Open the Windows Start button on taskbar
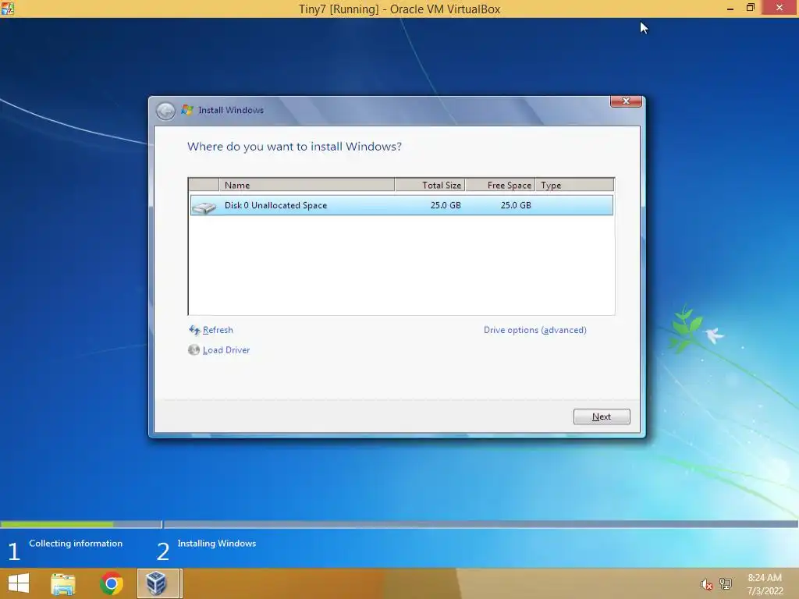The height and width of the screenshot is (599, 799). [x=19, y=583]
